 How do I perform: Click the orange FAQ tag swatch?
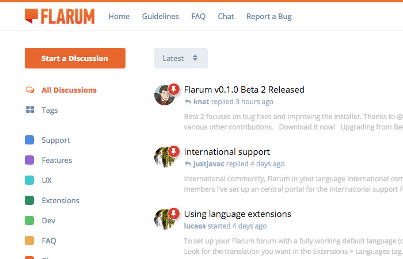29,241
